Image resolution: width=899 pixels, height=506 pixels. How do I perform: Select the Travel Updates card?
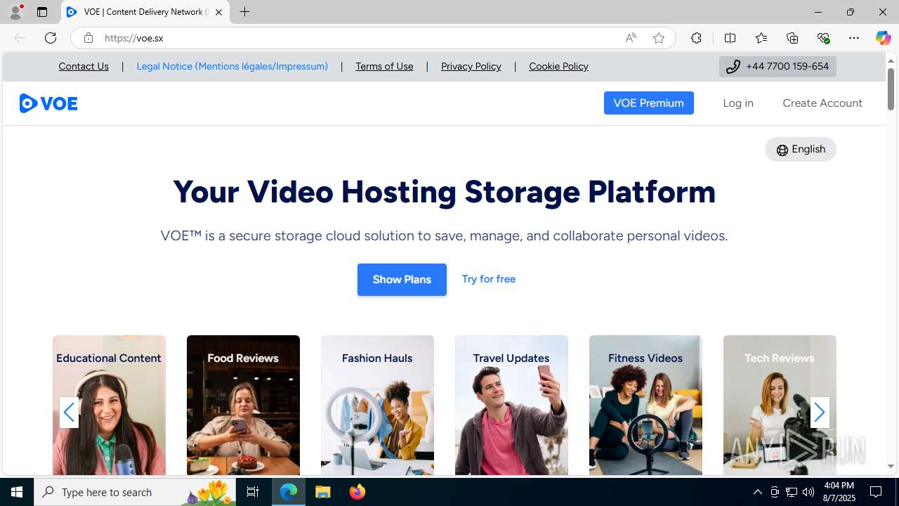point(511,406)
